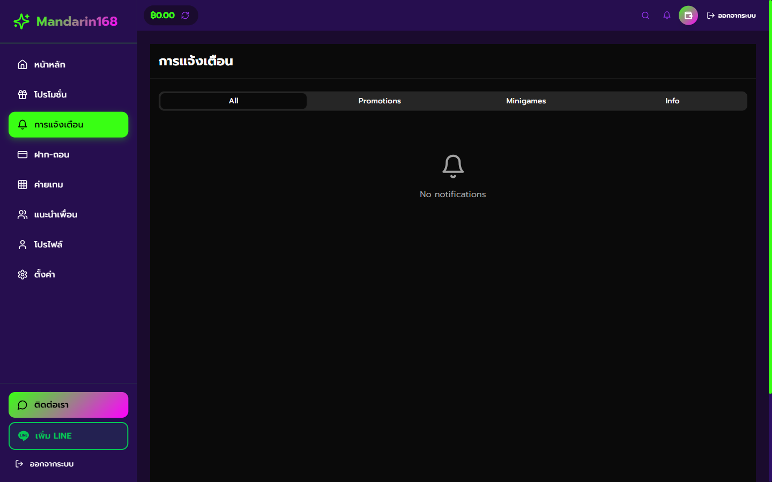Click the home icon beside หน้าหลัก
The width and height of the screenshot is (772, 482).
[23, 65]
